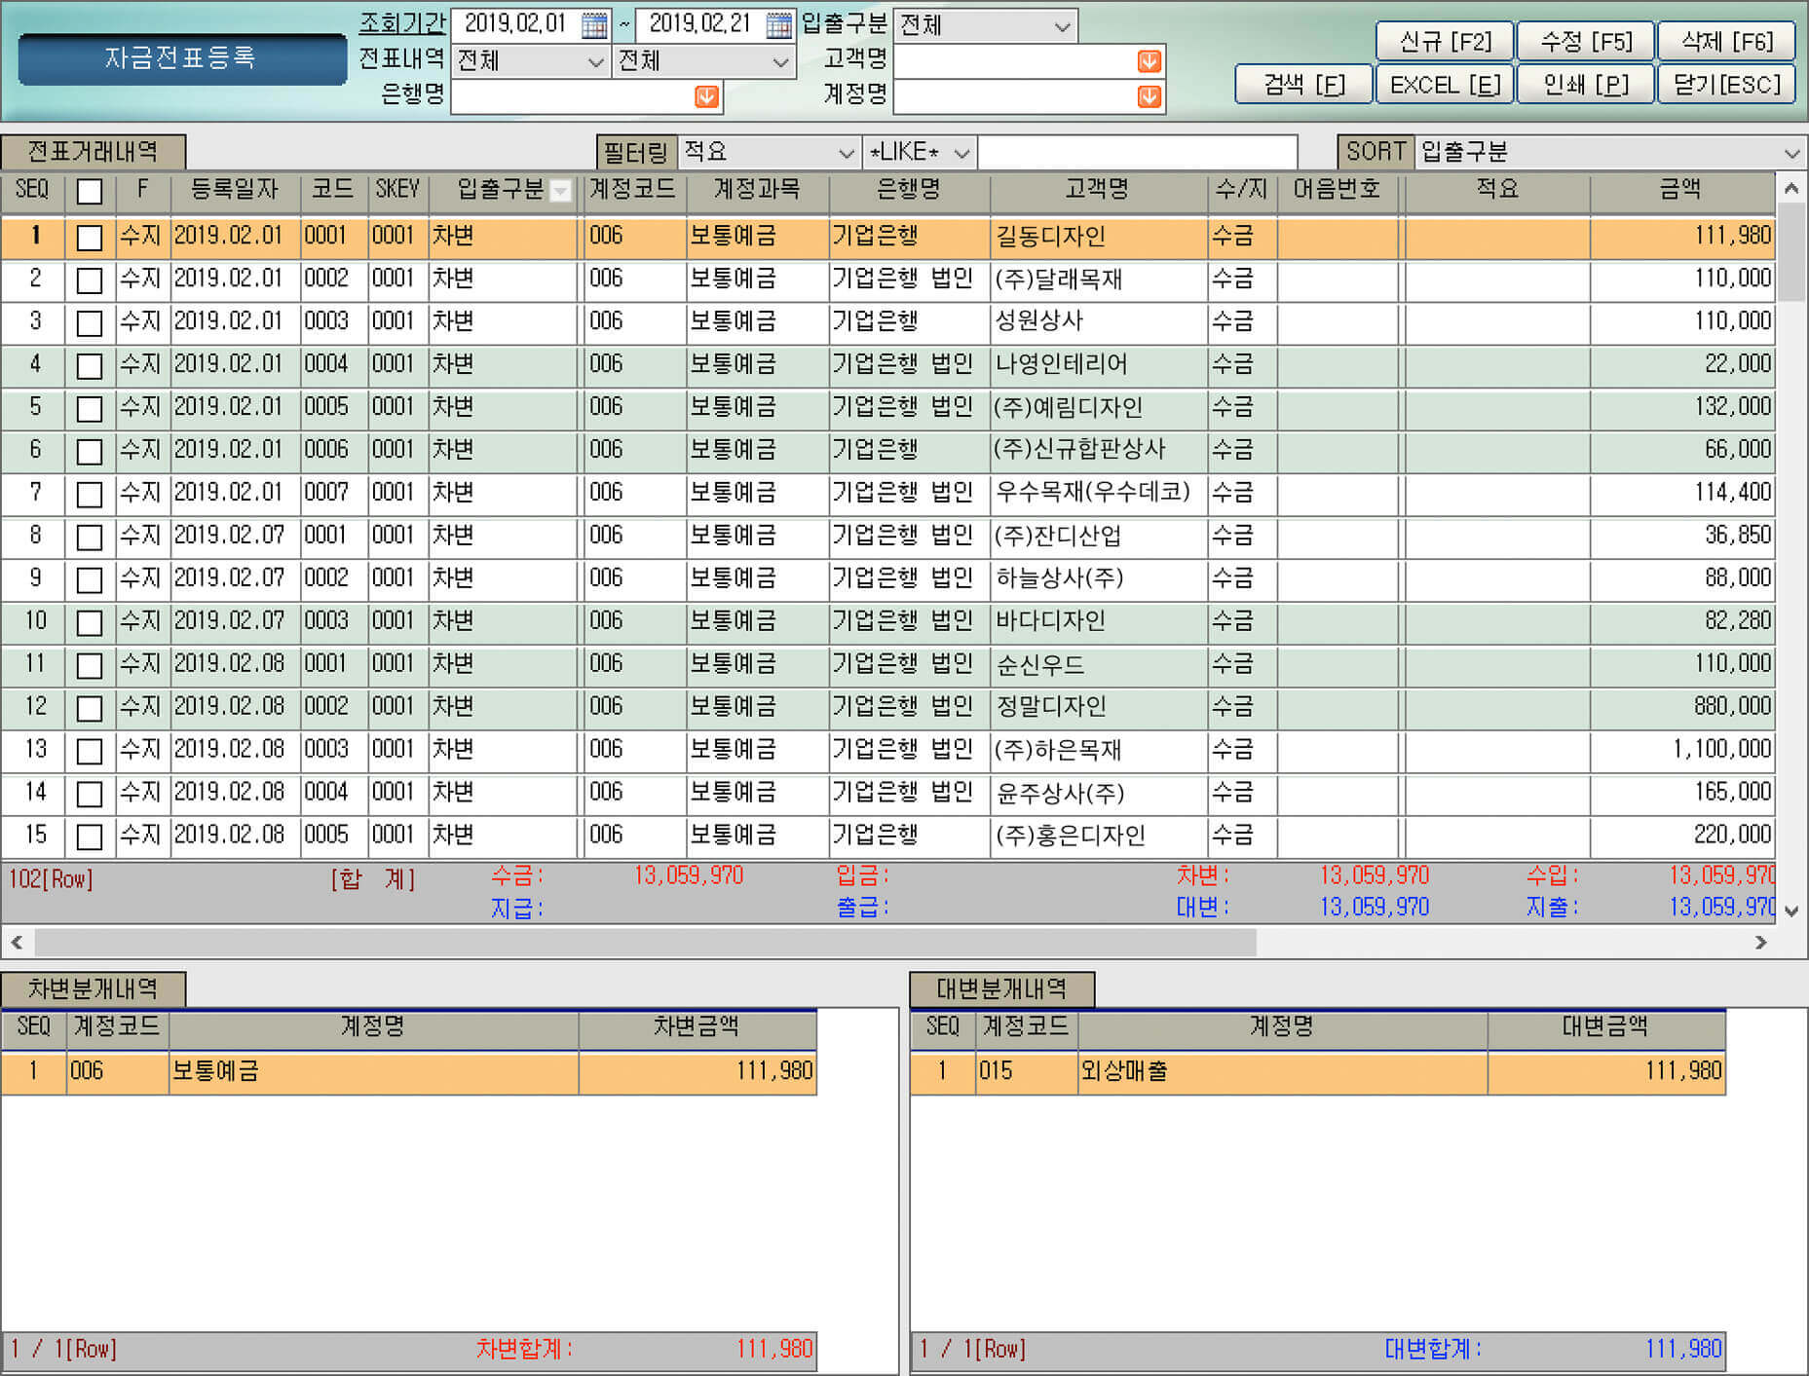The image size is (1809, 1376).
Task: Check the box for row 1 길동디자인
Action: point(90,237)
